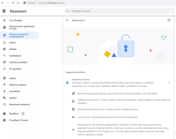Viewport: 176px width, 139px height.
Task: Click the Nastavení header title
Action: (18, 11)
